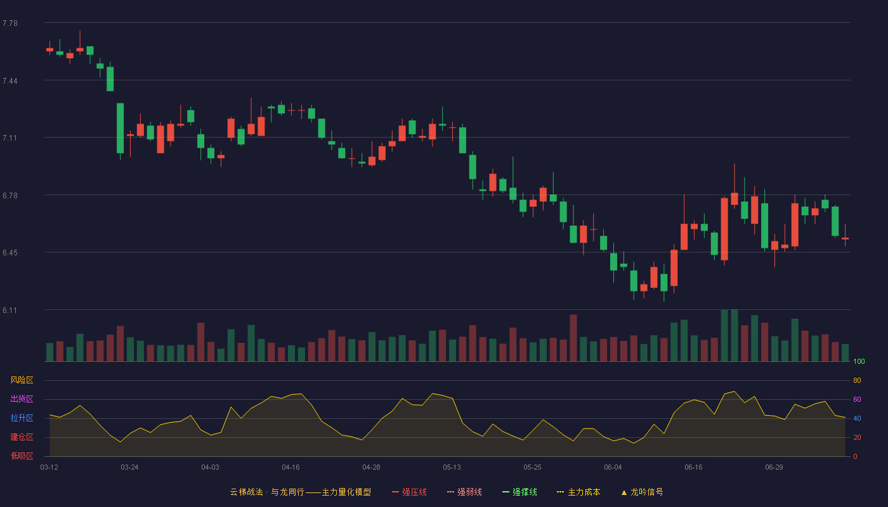
Task: Select the 建仓区 zone label
Action: click(x=22, y=437)
